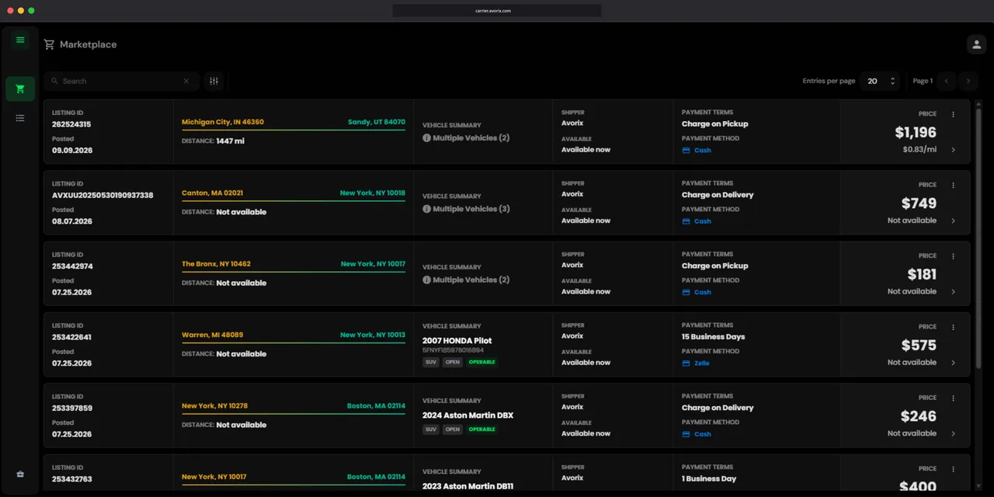This screenshot has height=497, width=994.
Task: Expand the $1,196 listing with its chevron
Action: [x=953, y=150]
